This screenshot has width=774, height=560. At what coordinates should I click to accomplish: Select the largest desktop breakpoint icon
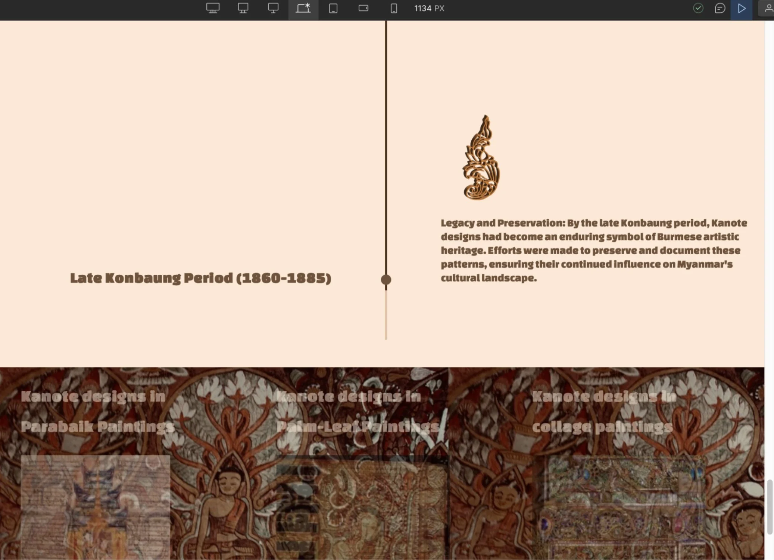tap(213, 8)
